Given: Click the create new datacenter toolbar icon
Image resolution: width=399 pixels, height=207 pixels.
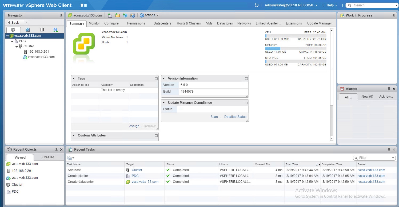Looking at the screenshot, I should (x=110, y=15).
